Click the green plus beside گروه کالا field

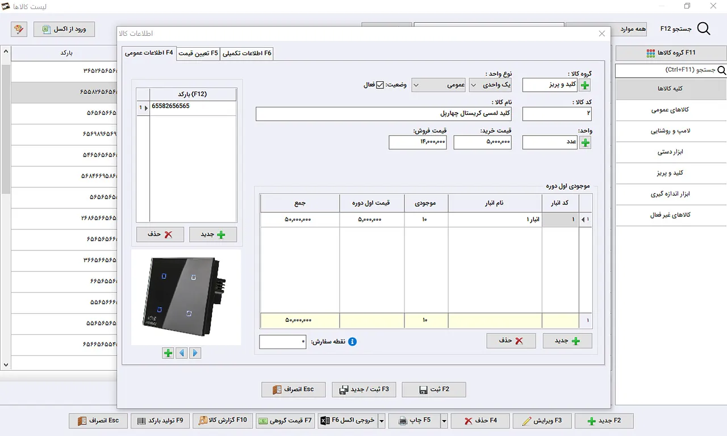[x=585, y=85]
